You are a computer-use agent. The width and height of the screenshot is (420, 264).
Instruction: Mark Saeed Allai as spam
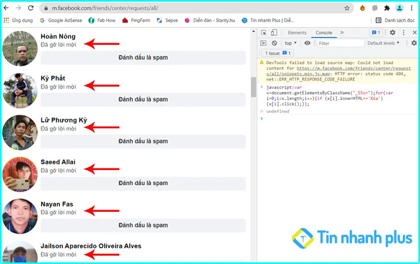pyautogui.click(x=143, y=183)
